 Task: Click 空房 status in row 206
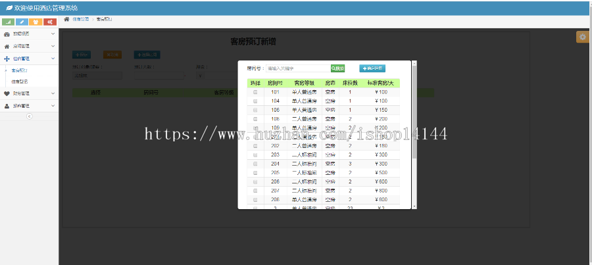pyautogui.click(x=330, y=181)
